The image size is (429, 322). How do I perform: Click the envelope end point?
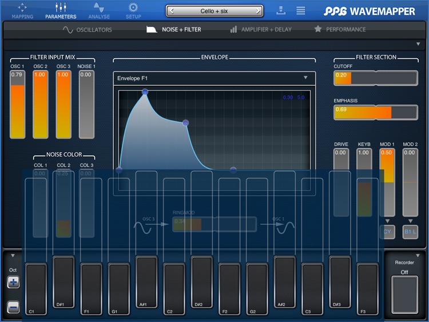pos(233,170)
